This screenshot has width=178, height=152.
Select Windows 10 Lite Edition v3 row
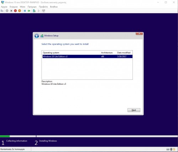click(x=88, y=57)
